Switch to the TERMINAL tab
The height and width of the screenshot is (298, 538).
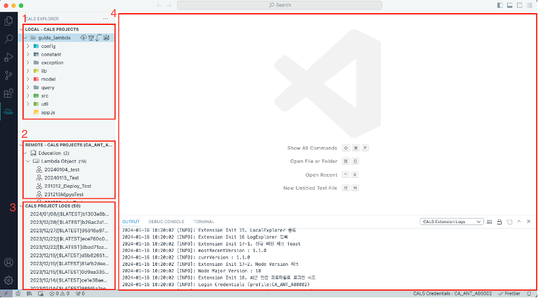coord(203,222)
